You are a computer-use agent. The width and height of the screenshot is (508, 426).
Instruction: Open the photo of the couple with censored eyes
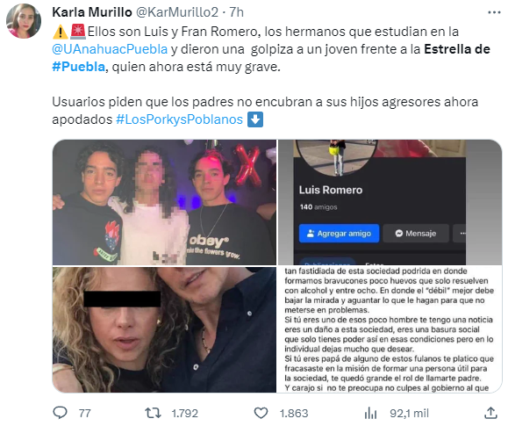point(165,329)
